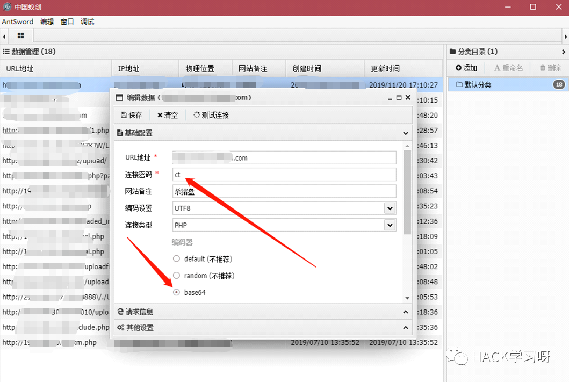The height and width of the screenshot is (382, 569).
Task: Collapse the 分类目录 panel with its arrow
Action: 564,52
